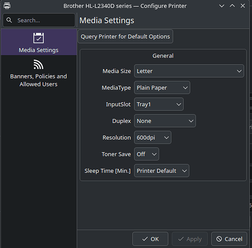252x248 pixels.
Task: Minimize the Configure Printer window
Action: coord(222,6)
